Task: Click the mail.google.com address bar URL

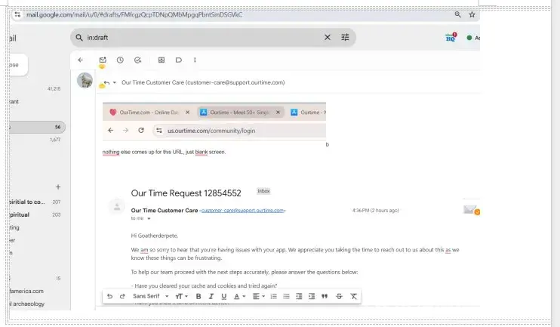Action: [x=134, y=14]
